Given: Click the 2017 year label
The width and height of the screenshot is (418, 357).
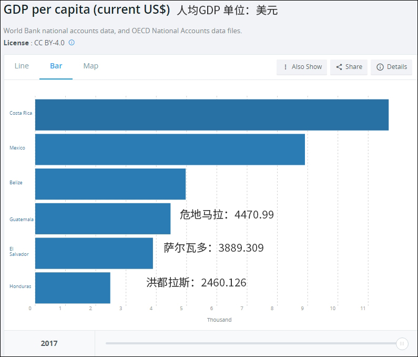Looking at the screenshot, I should coord(49,343).
